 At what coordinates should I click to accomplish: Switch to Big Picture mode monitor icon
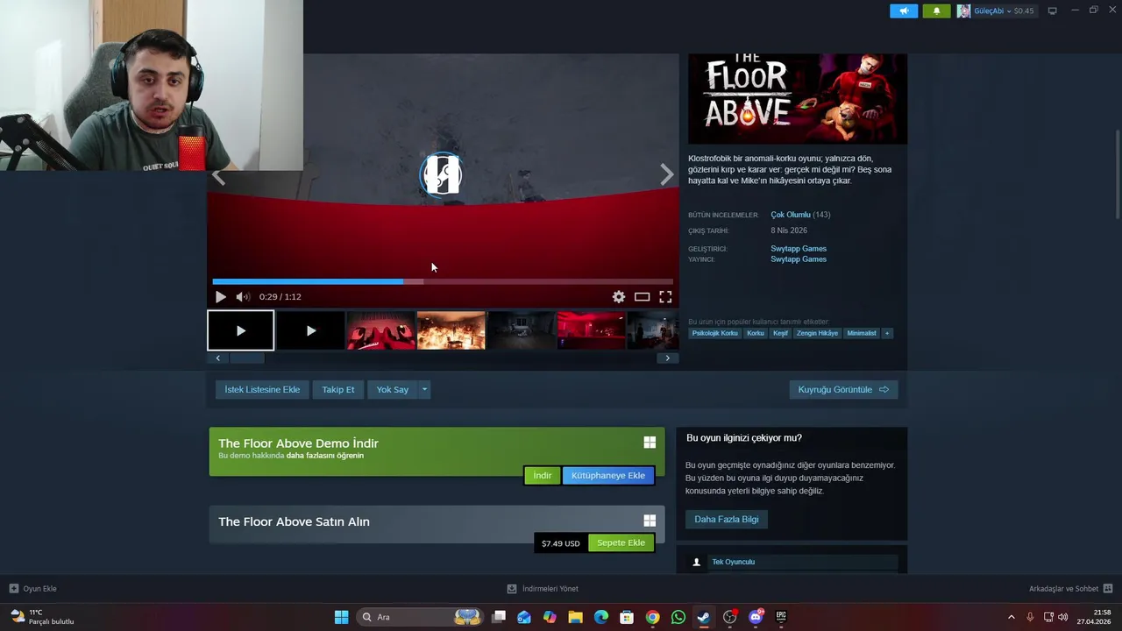(1053, 11)
